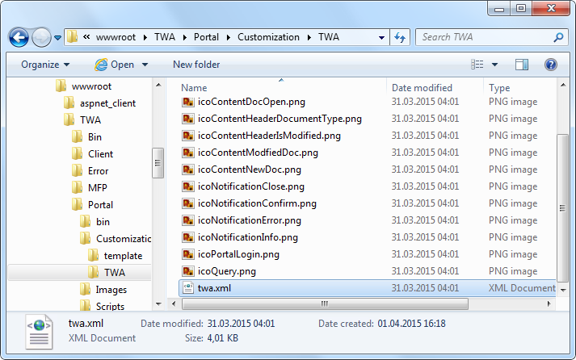Click the icon of icoNotificationConfirm.png

point(188,203)
